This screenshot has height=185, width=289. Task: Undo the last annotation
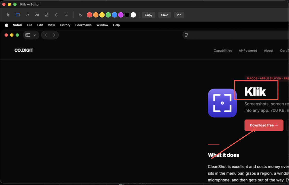point(80,15)
